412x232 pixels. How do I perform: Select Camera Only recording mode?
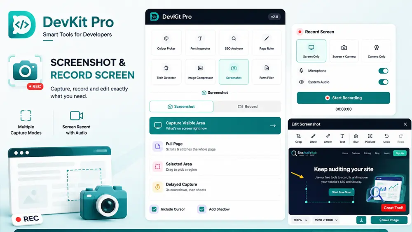point(376,51)
